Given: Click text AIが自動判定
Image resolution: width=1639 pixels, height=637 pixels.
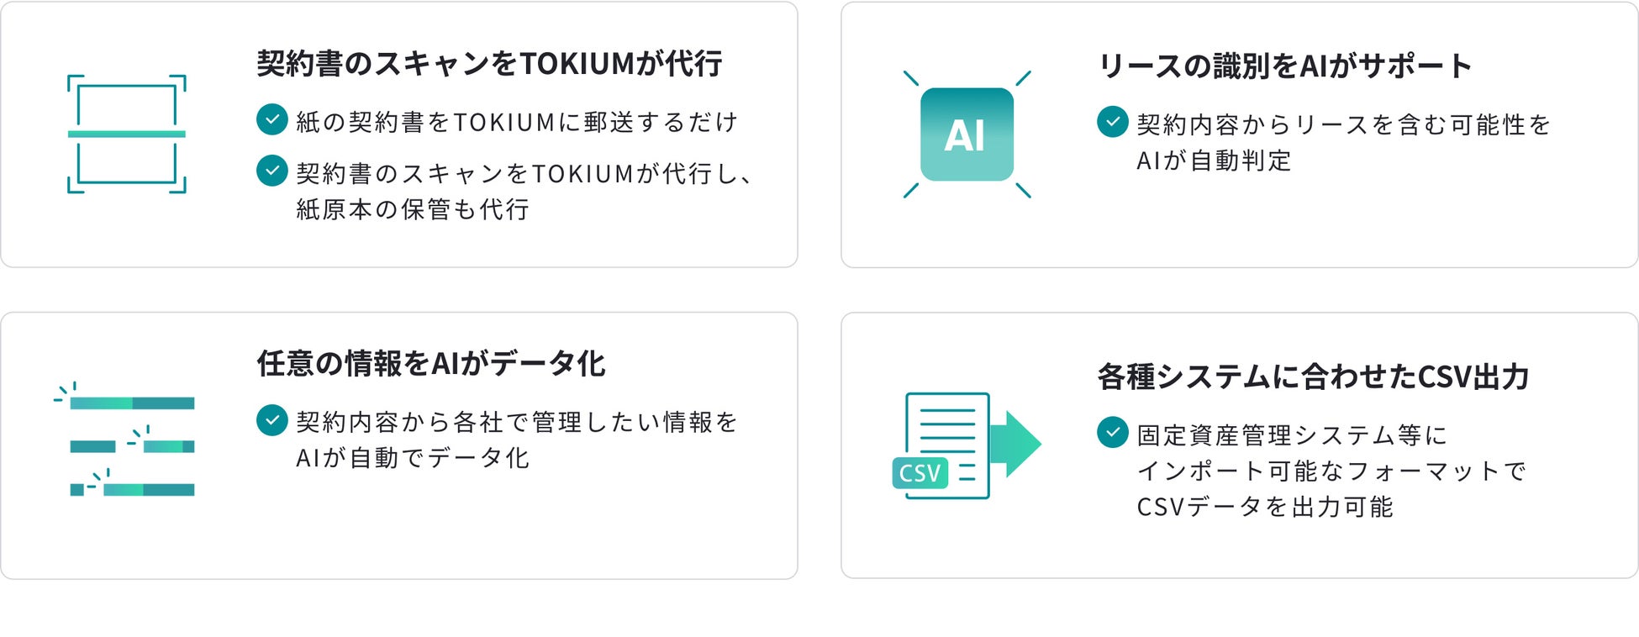Looking at the screenshot, I should (1214, 161).
